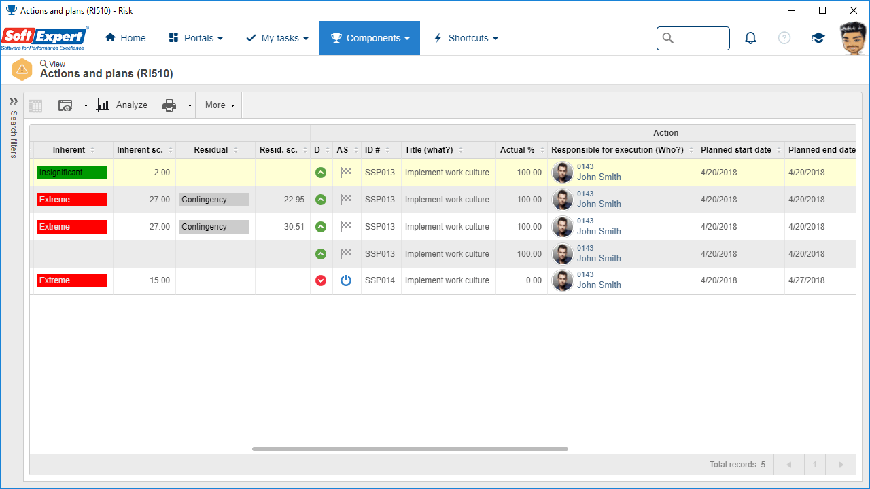Open the view options dropdown arrow
This screenshot has width=870, height=489.
[x=86, y=106]
